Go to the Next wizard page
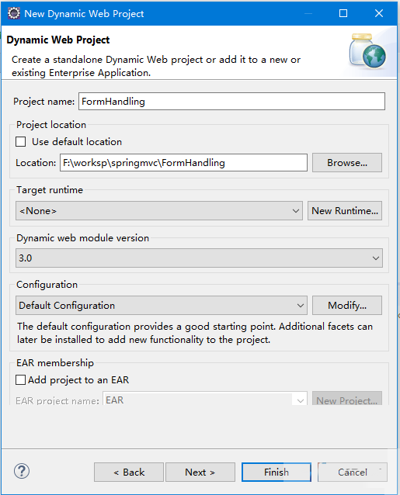Screen dimensions: 400x495 [200, 472]
